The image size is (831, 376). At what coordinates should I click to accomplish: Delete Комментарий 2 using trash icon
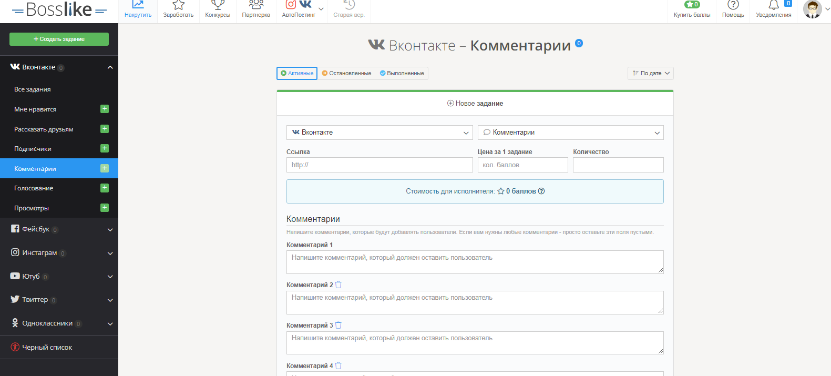(338, 285)
